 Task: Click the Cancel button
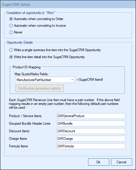click(x=121, y=162)
